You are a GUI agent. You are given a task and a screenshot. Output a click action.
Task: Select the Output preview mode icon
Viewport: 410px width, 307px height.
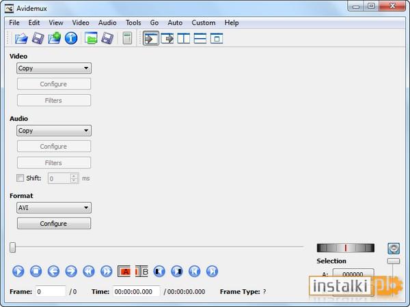click(x=167, y=39)
